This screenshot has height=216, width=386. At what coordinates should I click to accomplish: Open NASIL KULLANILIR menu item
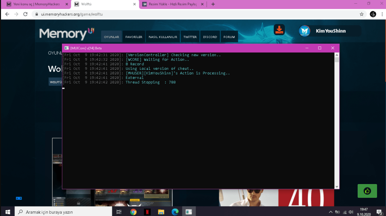coord(163,37)
